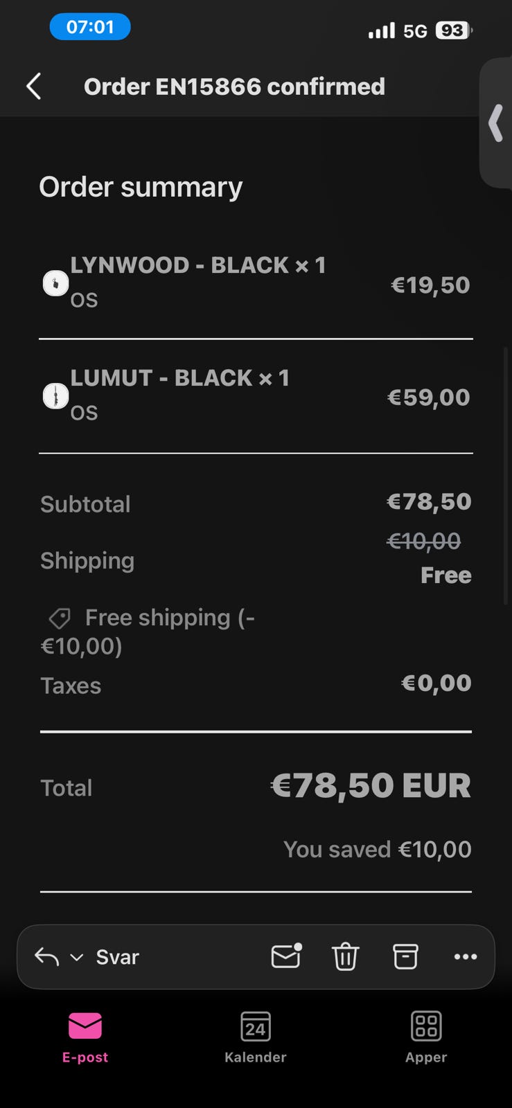This screenshot has height=1108, width=512.
Task: Open more options three-dots menu
Action: 465,957
